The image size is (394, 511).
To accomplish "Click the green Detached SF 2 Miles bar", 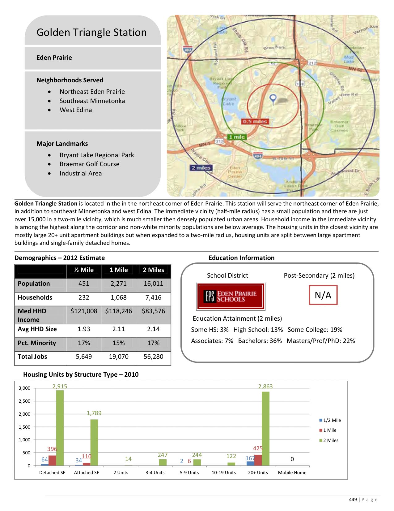I will point(60,428).
